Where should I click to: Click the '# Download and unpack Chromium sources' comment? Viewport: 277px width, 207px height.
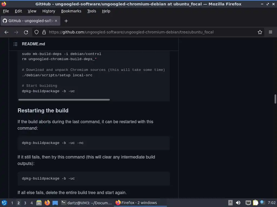[93, 70]
